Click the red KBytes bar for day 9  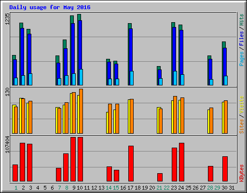click(x=73, y=159)
